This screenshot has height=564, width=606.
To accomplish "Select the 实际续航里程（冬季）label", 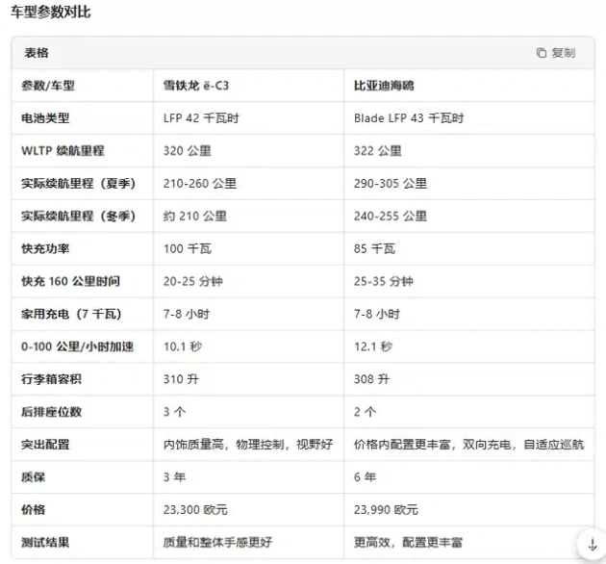I will pyautogui.click(x=79, y=216).
